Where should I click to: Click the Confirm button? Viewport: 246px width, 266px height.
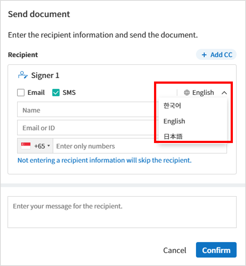216,250
